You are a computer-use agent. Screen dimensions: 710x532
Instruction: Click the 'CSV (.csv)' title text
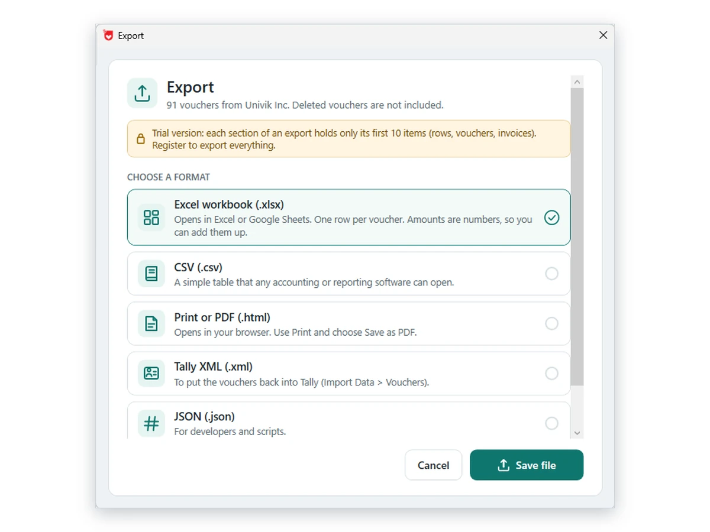(198, 267)
